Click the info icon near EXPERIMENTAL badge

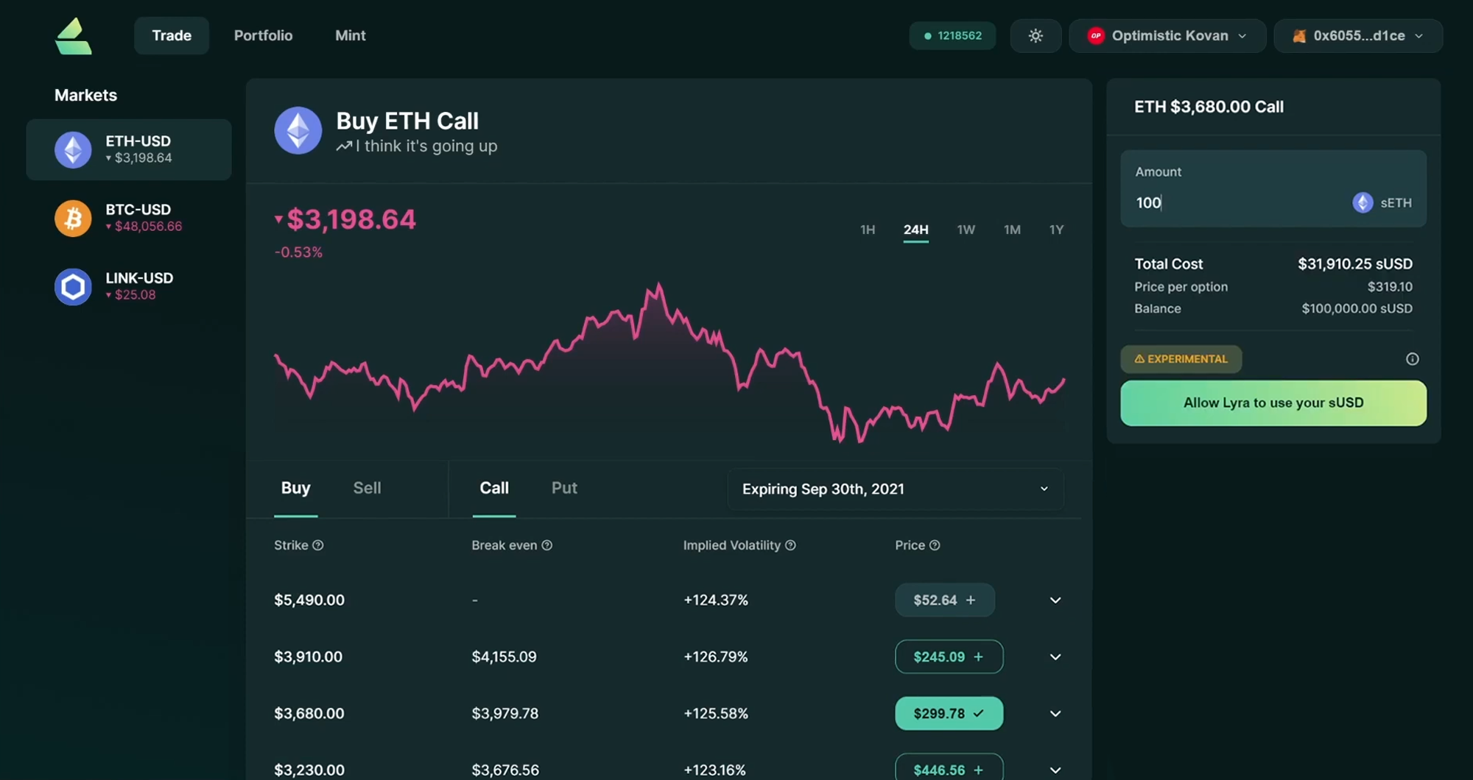(1413, 358)
